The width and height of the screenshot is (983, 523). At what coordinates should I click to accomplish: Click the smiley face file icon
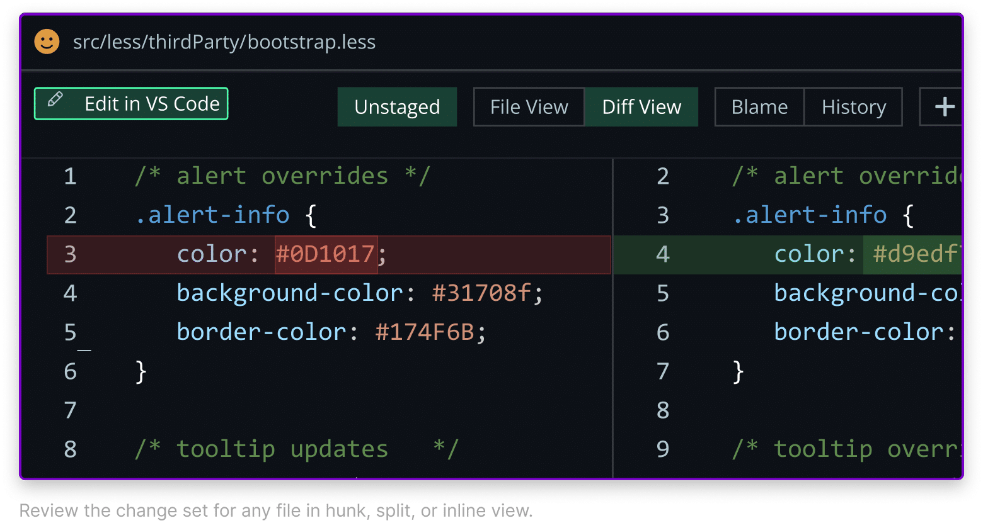tap(47, 42)
